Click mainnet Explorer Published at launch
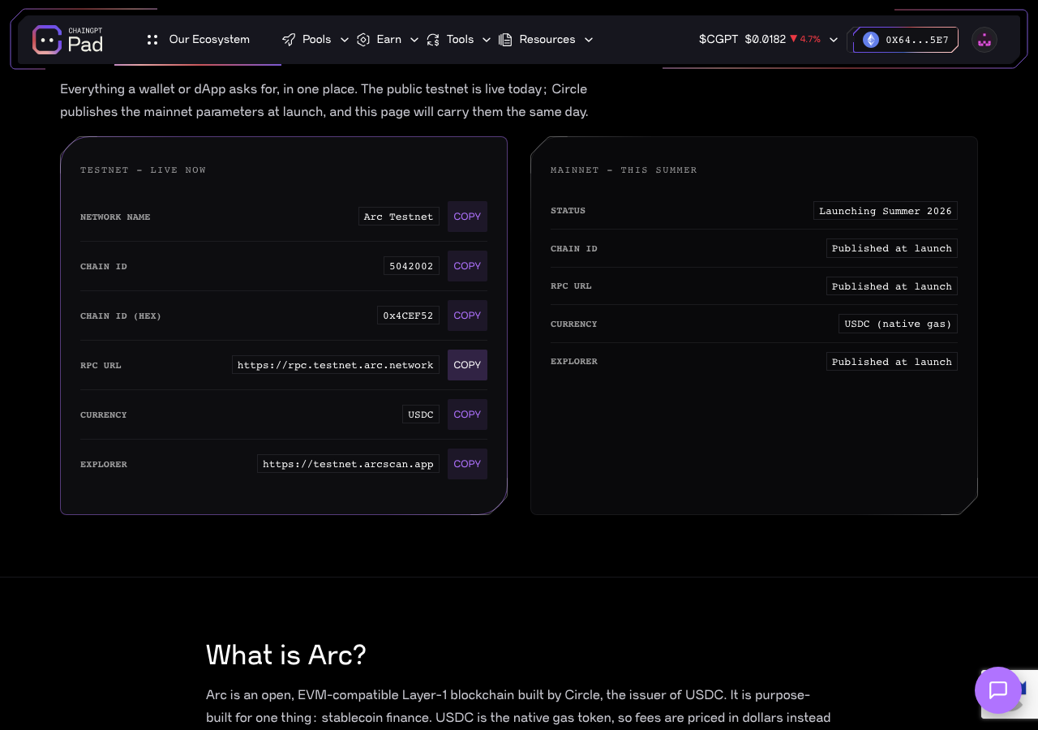The height and width of the screenshot is (730, 1038). click(x=892, y=362)
